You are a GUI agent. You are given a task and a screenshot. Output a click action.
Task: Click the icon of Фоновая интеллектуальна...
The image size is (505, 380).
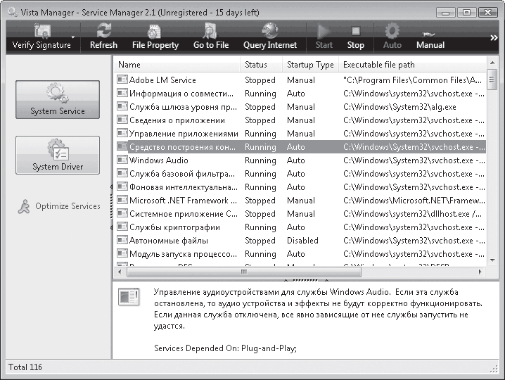[x=122, y=186]
